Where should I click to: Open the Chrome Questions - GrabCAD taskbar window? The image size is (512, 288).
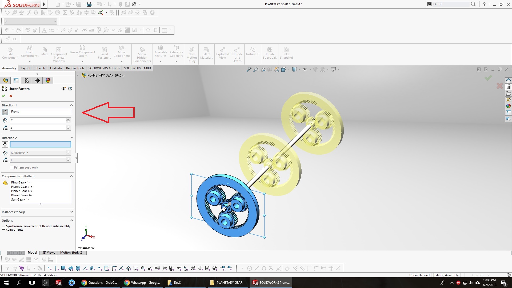99,283
